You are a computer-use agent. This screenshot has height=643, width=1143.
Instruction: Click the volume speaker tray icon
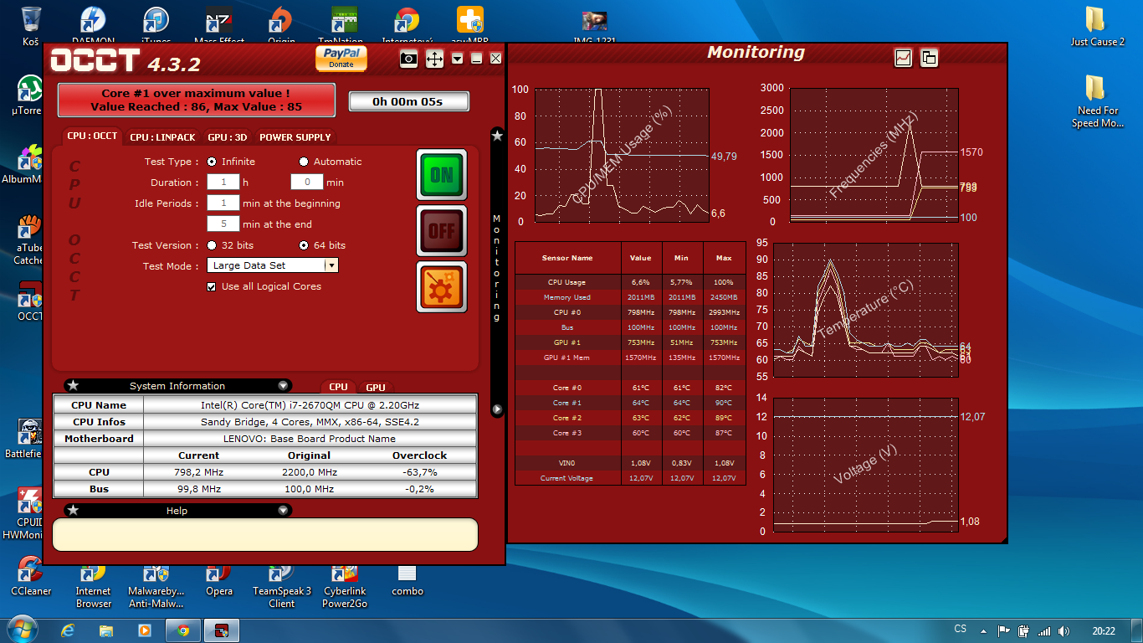coord(1064,630)
